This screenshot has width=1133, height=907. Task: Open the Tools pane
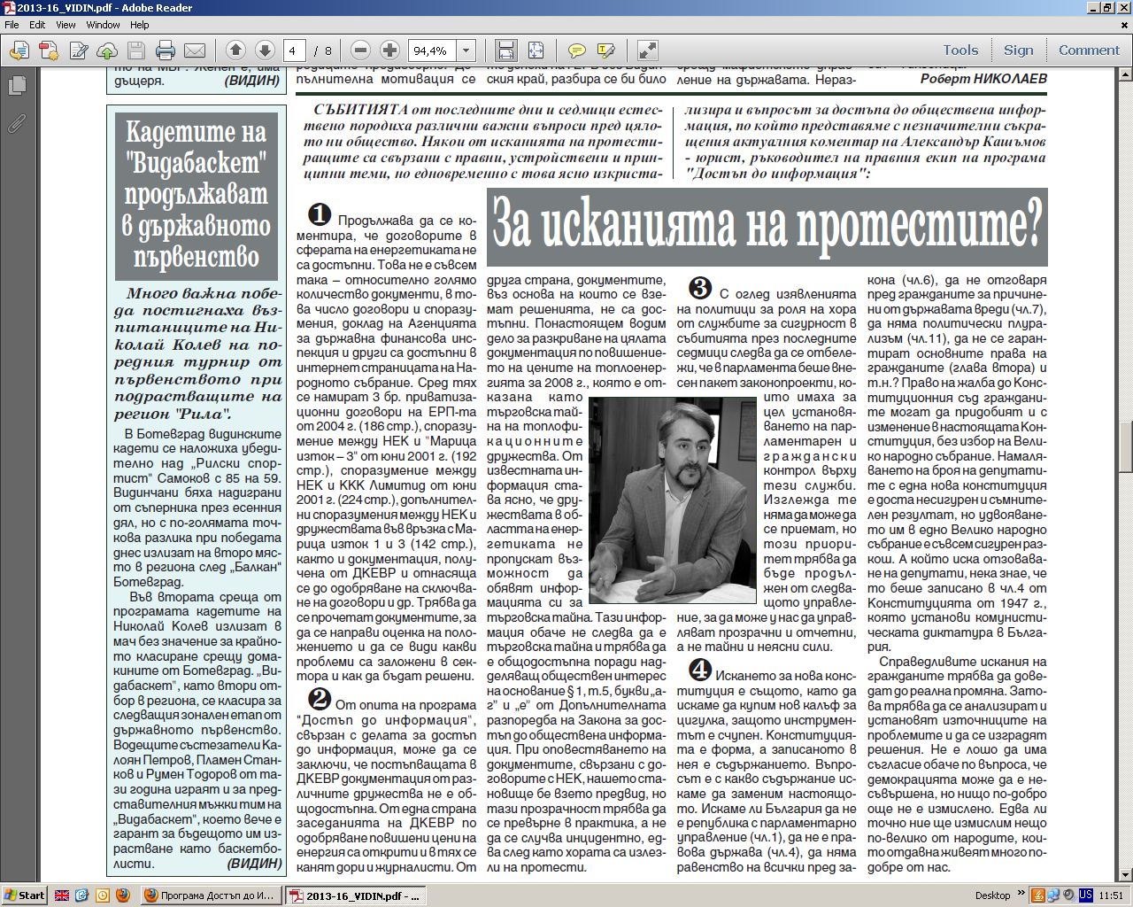(960, 50)
